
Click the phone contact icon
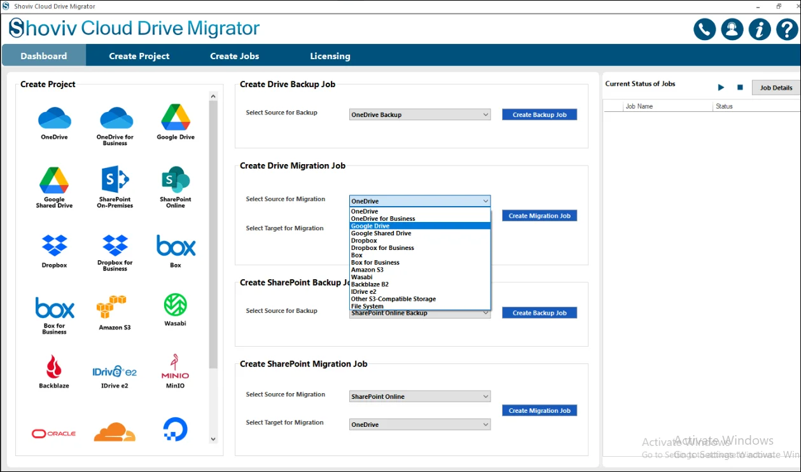[x=704, y=29]
